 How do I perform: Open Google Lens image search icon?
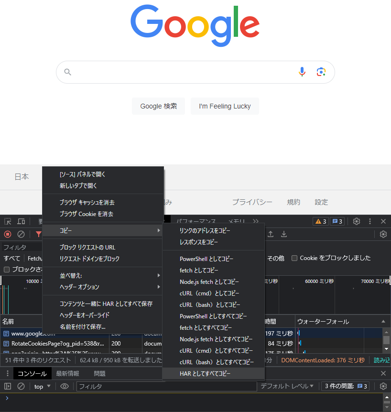(x=321, y=72)
